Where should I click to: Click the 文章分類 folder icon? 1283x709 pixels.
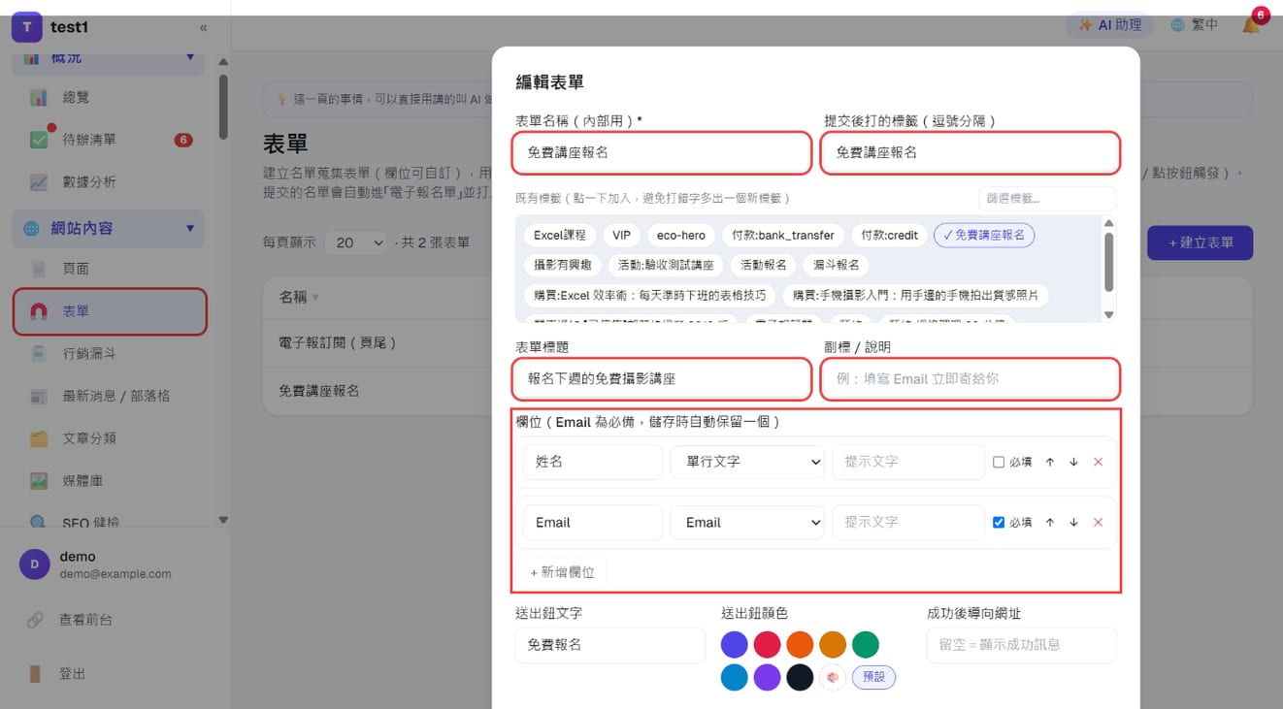tap(39, 438)
